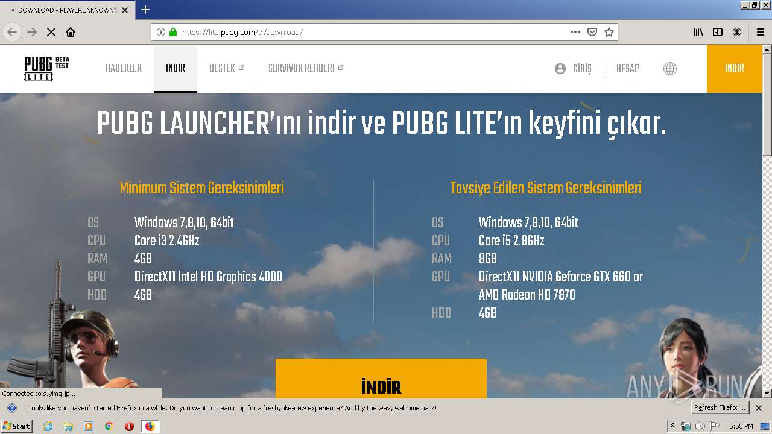This screenshot has height=434, width=772.
Task: Click the vertical page scrollbar thumb
Action: click(x=767, y=105)
